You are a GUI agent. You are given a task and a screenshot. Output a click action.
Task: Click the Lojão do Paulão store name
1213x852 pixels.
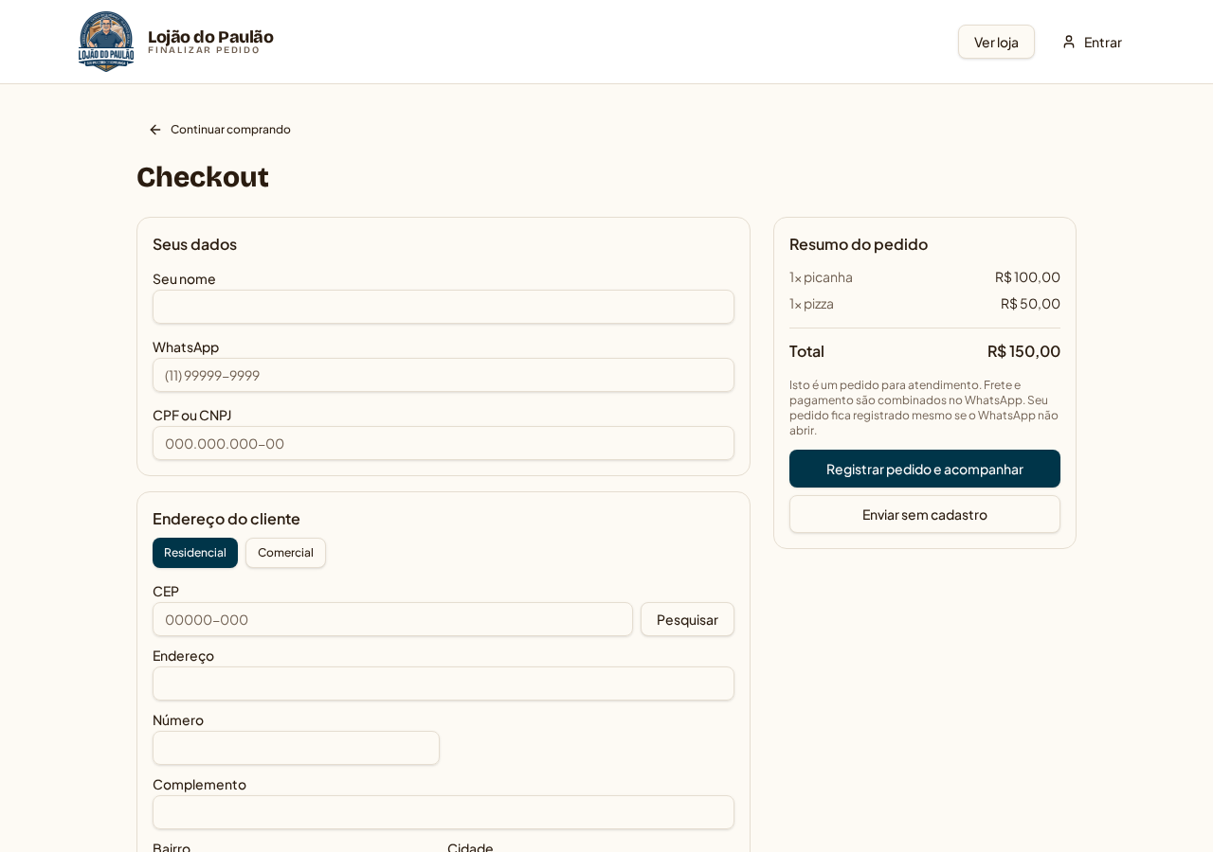pos(210,37)
